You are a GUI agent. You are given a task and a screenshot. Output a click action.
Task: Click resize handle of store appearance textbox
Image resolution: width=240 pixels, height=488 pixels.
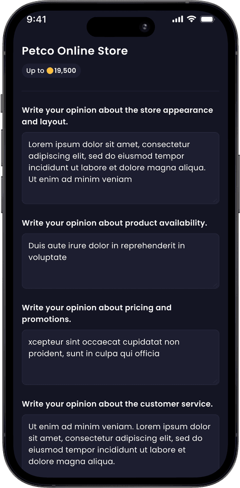pyautogui.click(x=215, y=201)
